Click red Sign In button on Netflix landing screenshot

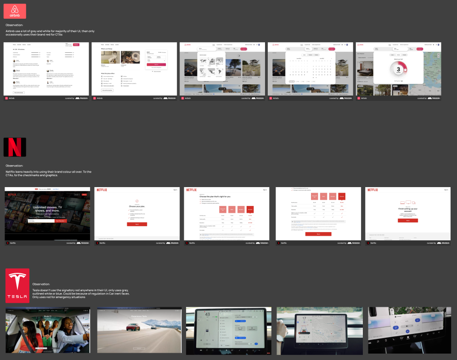tap(84, 194)
